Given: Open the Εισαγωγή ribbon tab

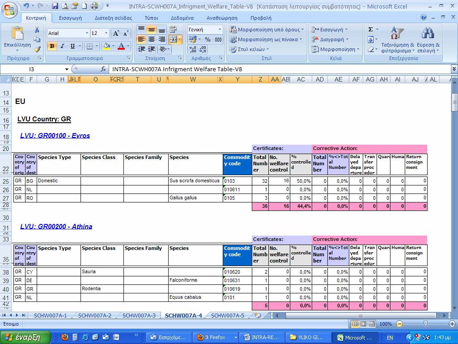Looking at the screenshot, I should (x=70, y=18).
